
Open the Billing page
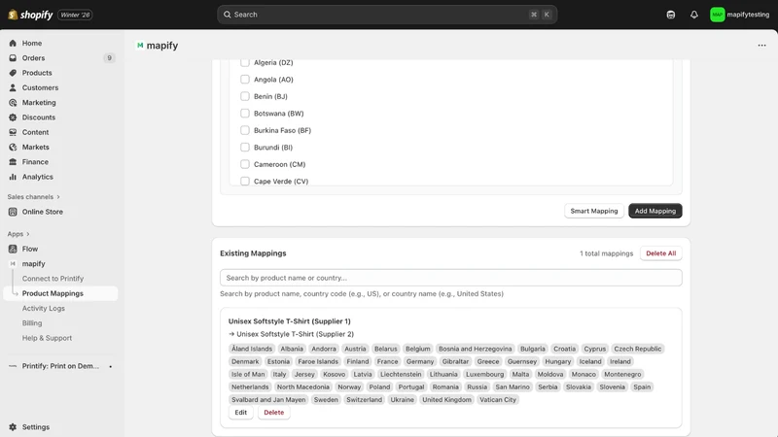[32, 323]
